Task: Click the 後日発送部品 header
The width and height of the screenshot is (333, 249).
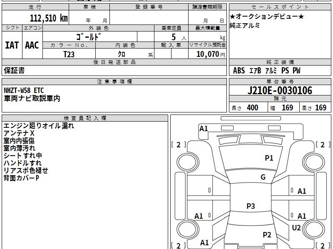Action: pos(114,62)
